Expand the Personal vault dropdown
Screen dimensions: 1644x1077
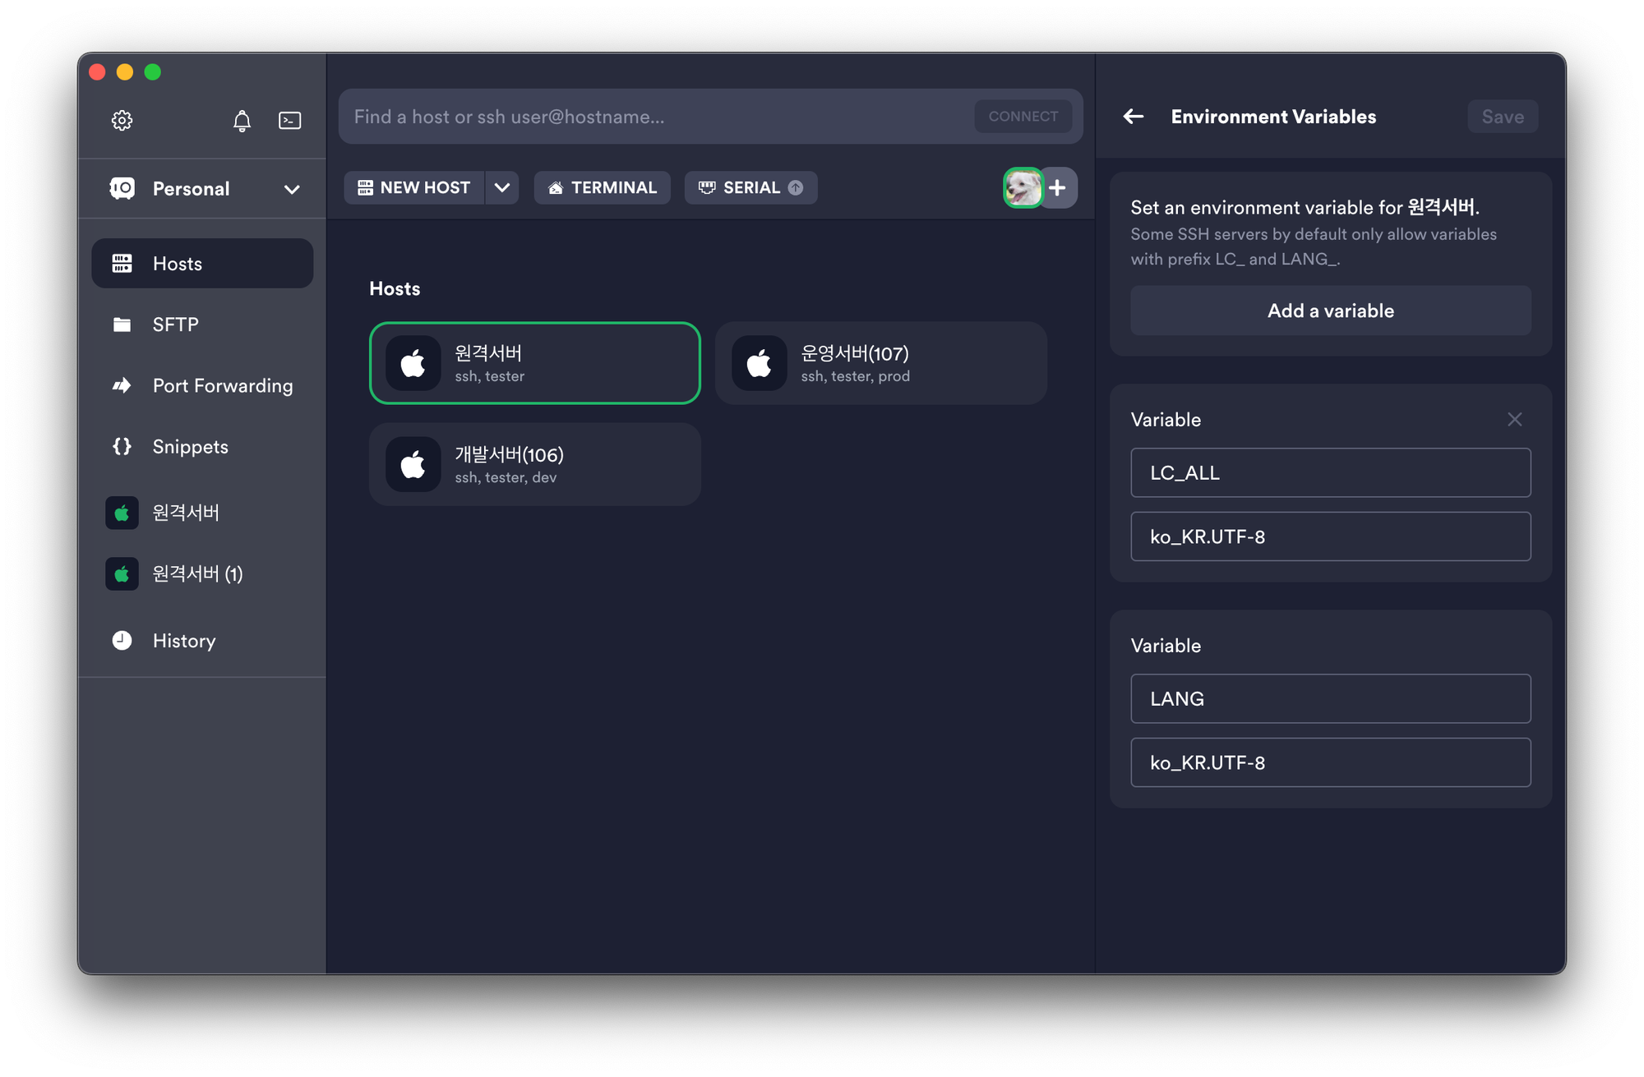coord(291,189)
